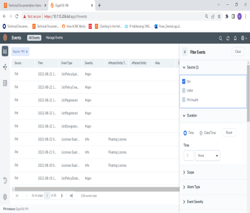Reset the duration filter
The height and width of the screenshot is (213, 250).
[x=229, y=132]
